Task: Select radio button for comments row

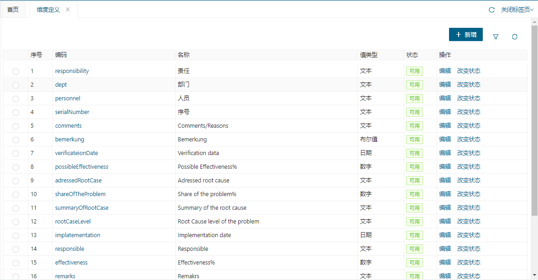Action: point(16,126)
